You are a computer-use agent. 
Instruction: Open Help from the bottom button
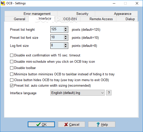pos(102,124)
